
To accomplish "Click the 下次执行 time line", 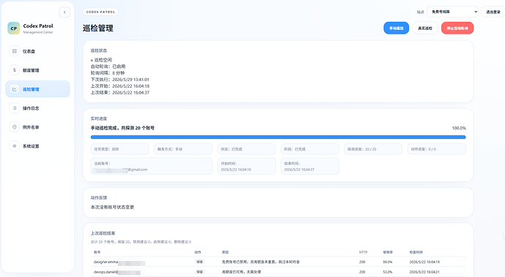I will tap(120, 80).
